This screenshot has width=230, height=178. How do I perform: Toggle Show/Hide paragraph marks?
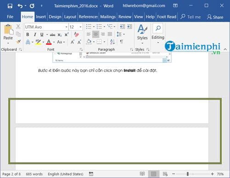click(121, 41)
